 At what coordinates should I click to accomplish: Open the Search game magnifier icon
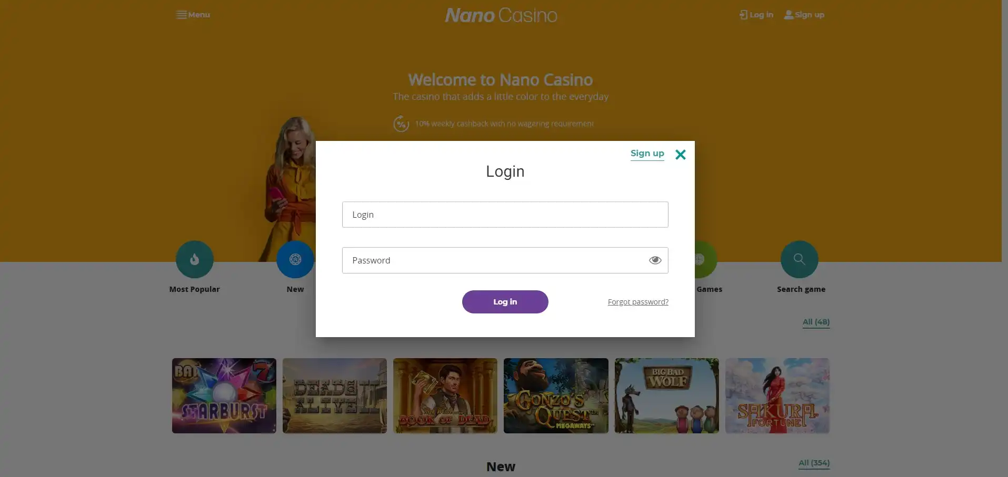click(x=799, y=259)
